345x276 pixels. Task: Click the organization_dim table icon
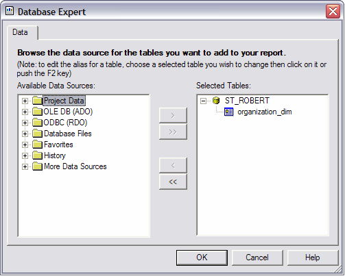tap(228, 112)
